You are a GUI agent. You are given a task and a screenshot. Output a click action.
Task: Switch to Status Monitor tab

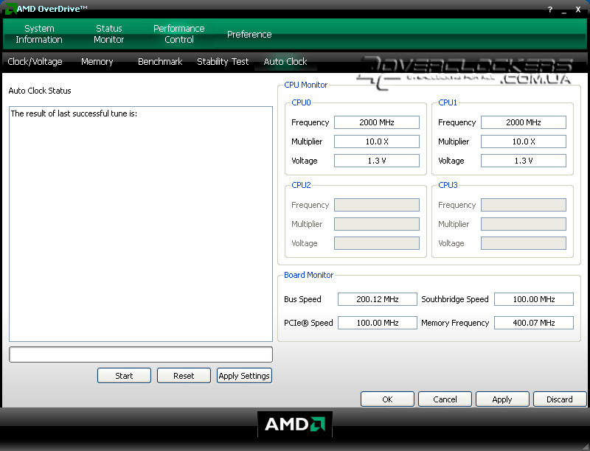108,34
